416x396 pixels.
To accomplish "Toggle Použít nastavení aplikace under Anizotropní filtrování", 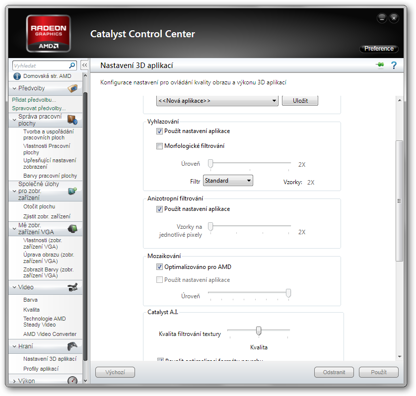I will coord(159,209).
